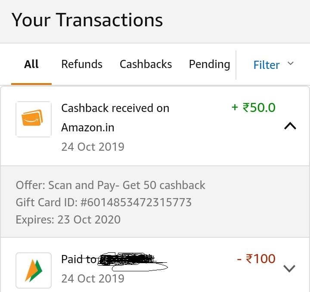The width and height of the screenshot is (310, 292).
Task: Click the blue Filter link
Action: click(x=267, y=65)
